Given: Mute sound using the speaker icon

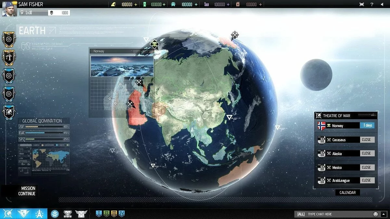Looking at the screenshot, I should pos(382,5).
